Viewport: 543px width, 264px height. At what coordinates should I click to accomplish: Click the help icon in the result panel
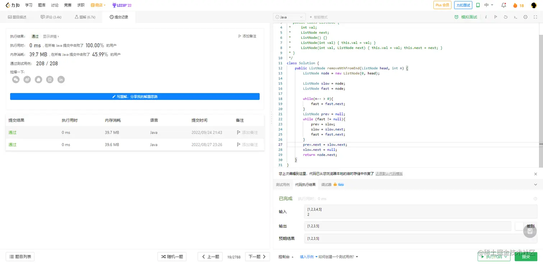tap(535, 199)
